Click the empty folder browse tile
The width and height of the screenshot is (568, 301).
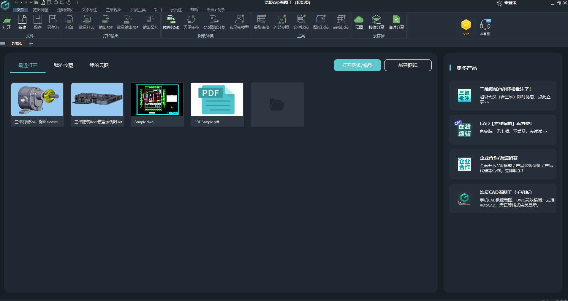point(277,105)
